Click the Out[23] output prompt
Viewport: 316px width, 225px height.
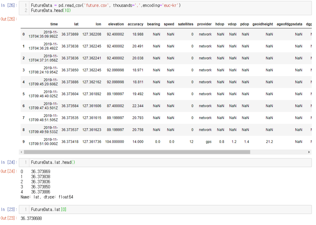tap(9, 218)
